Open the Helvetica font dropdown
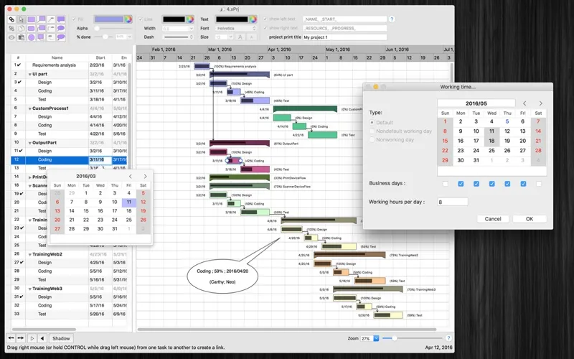Image resolution: width=574 pixels, height=359 pixels. (236, 28)
